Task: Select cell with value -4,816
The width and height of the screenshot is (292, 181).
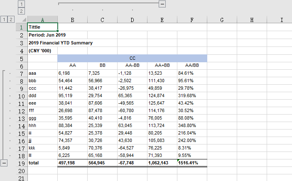Action: [x=132, y=118]
